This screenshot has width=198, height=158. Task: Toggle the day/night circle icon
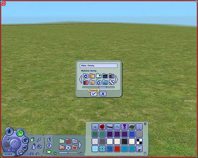coord(39,147)
